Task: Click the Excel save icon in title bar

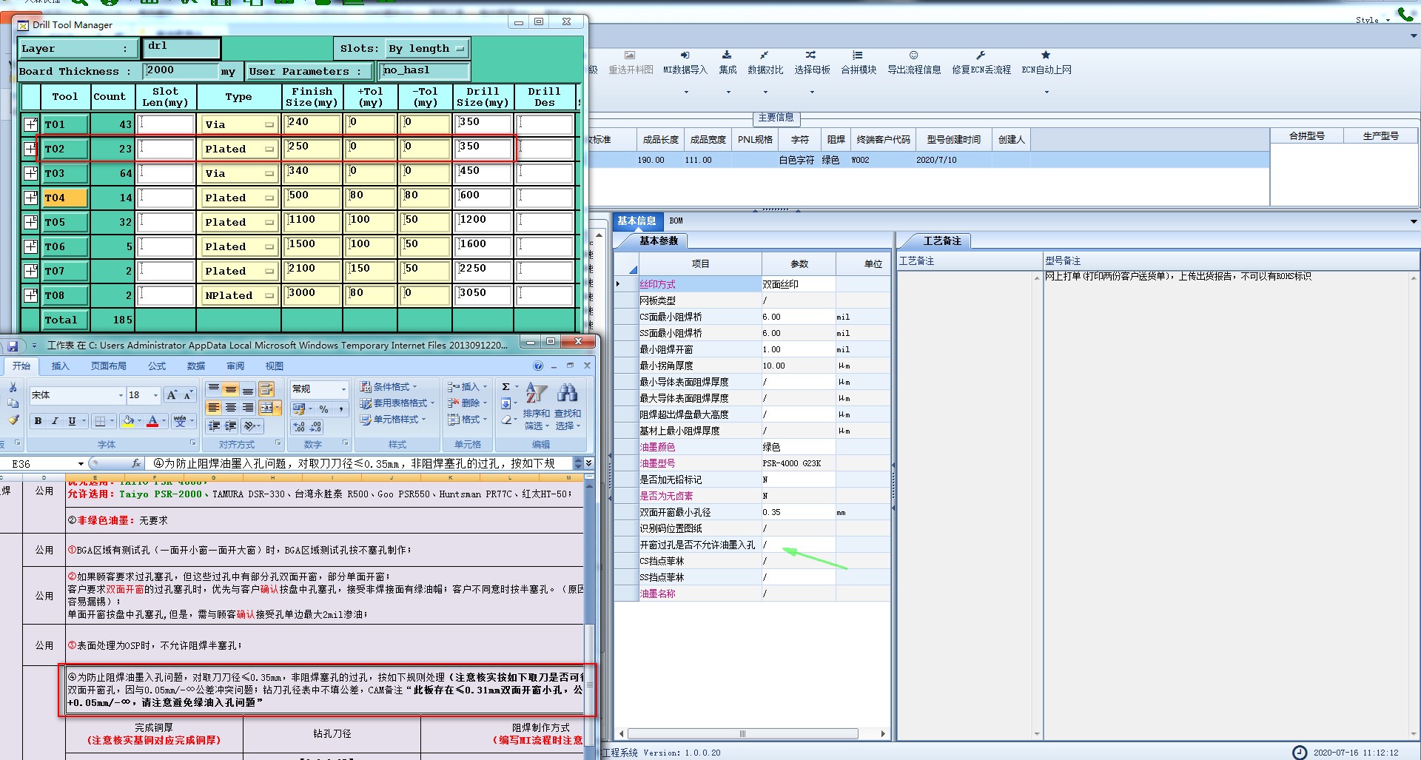Action: [x=13, y=346]
